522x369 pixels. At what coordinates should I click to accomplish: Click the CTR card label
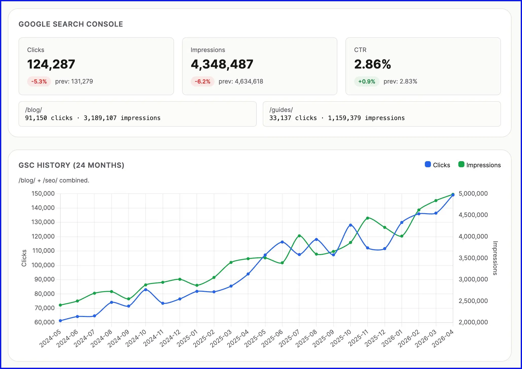(x=360, y=50)
